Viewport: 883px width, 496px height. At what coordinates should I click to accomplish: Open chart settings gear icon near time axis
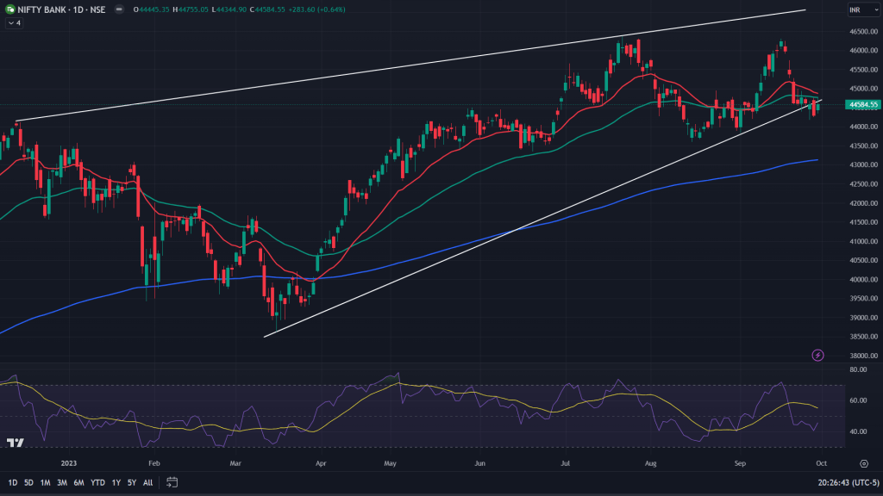[x=862, y=462]
